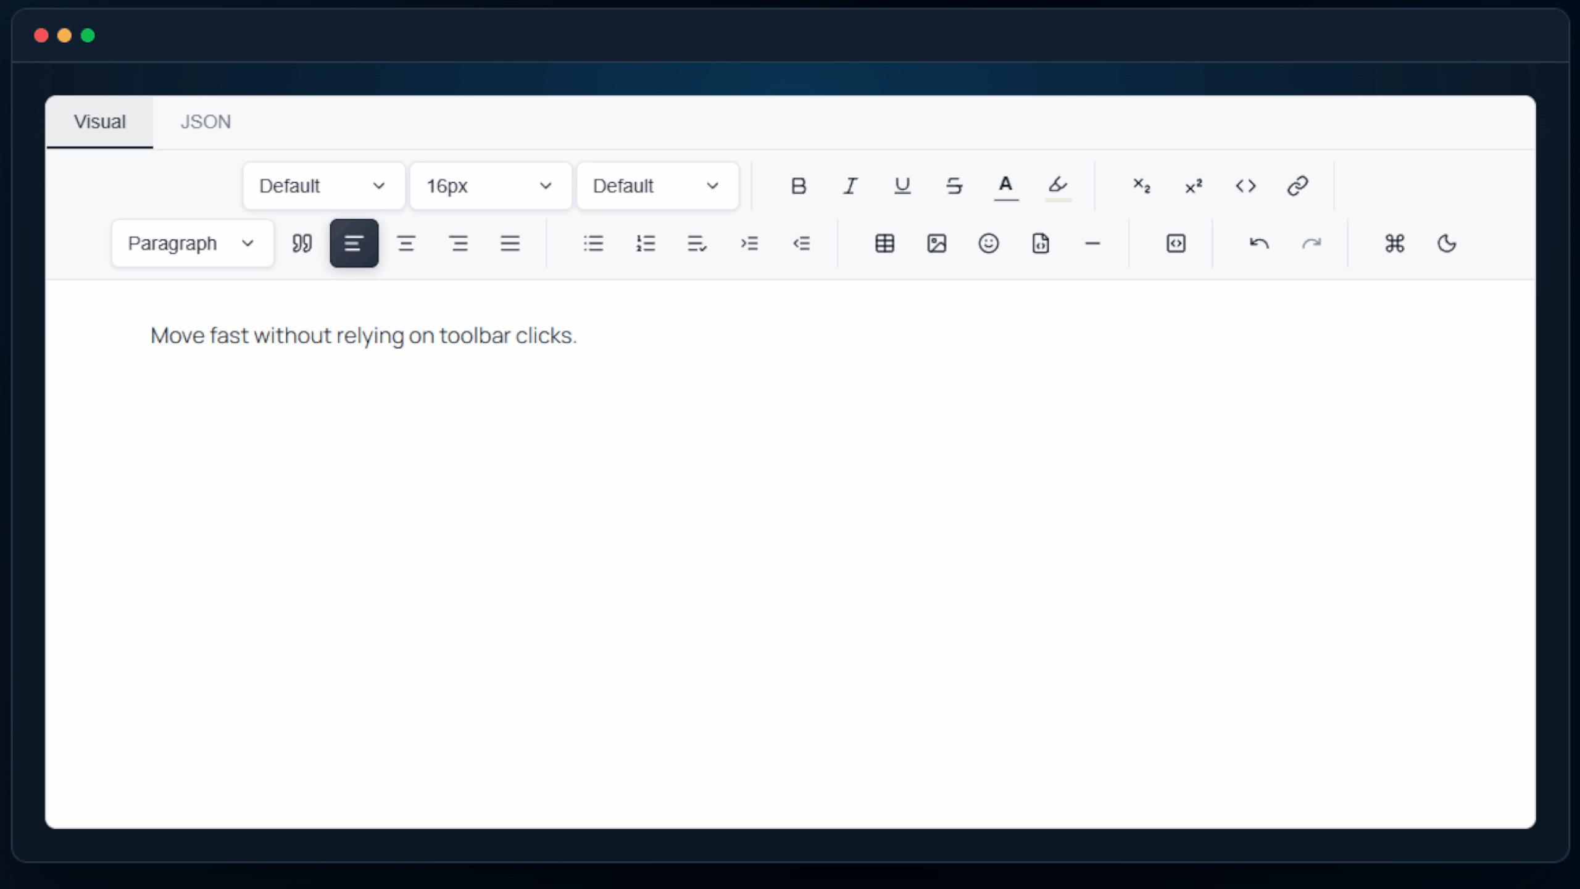Open the Paragraph style dropdown
The width and height of the screenshot is (1580, 889).
(x=191, y=243)
